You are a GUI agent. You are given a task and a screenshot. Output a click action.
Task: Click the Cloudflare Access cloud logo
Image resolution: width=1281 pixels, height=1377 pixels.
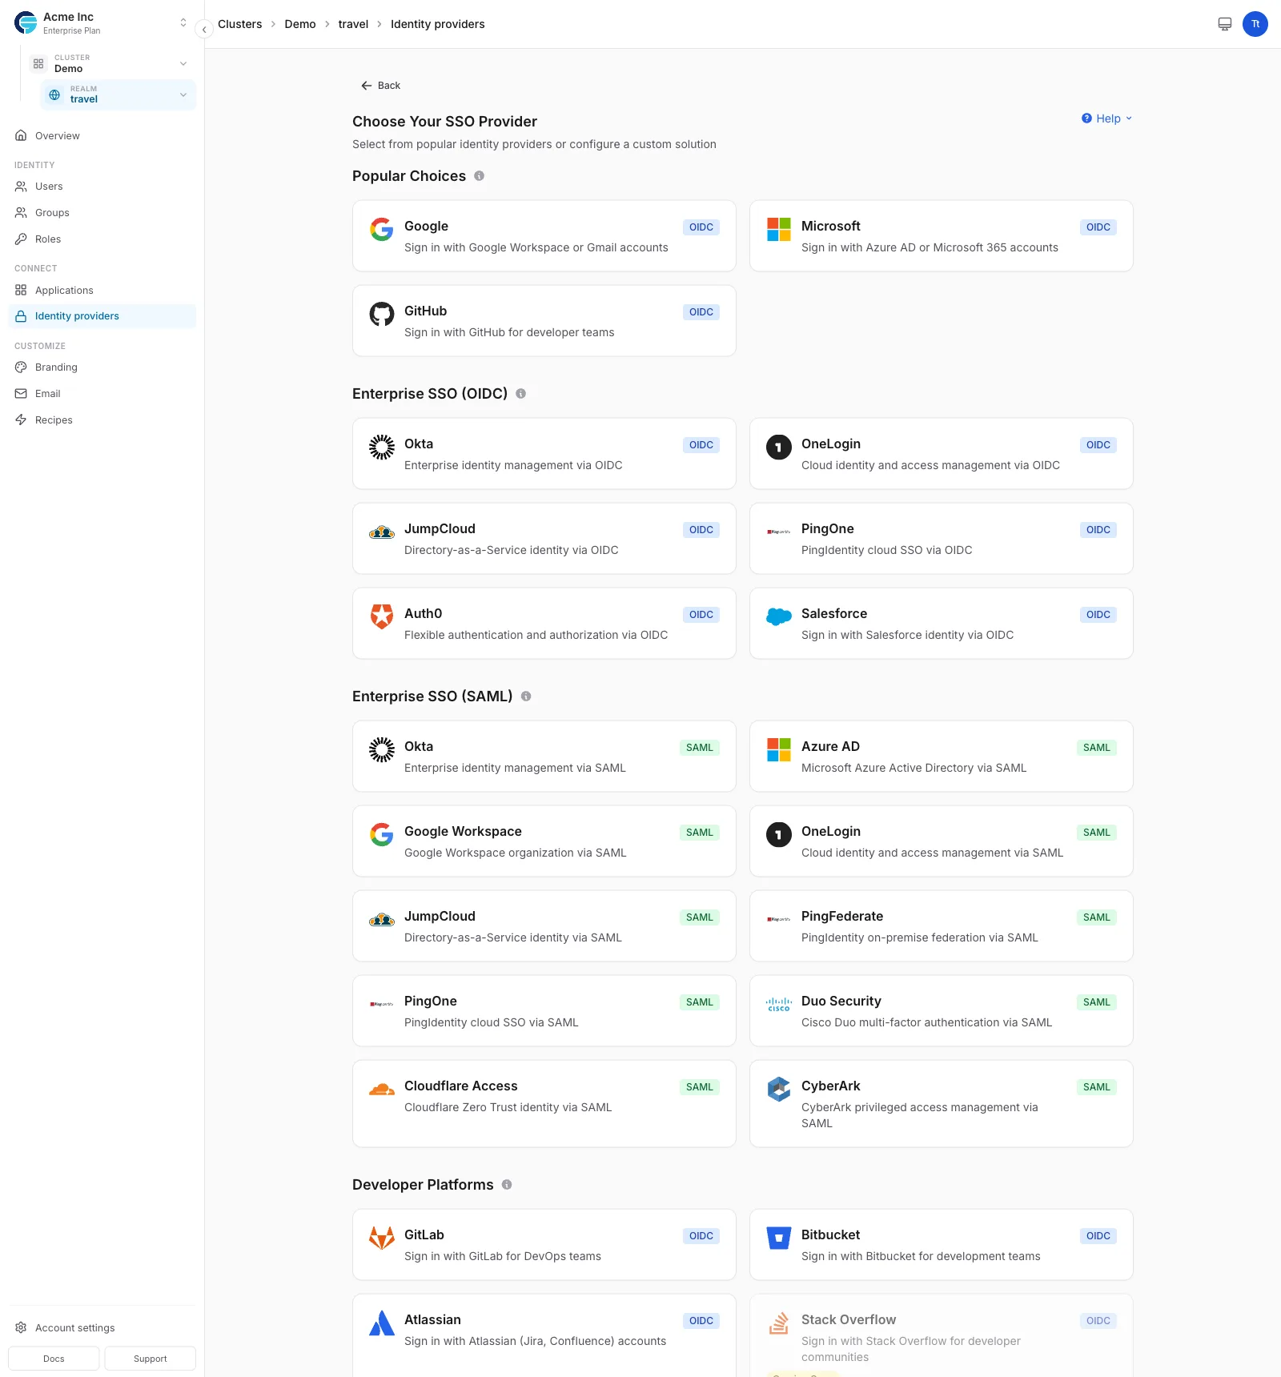382,1090
